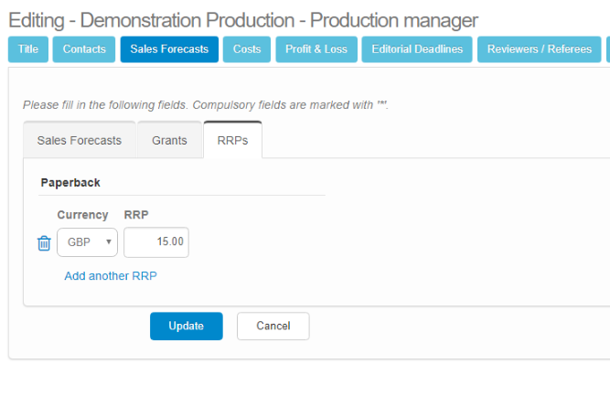Switch to the Grants sub-tab
The image size is (610, 396).
tap(169, 140)
